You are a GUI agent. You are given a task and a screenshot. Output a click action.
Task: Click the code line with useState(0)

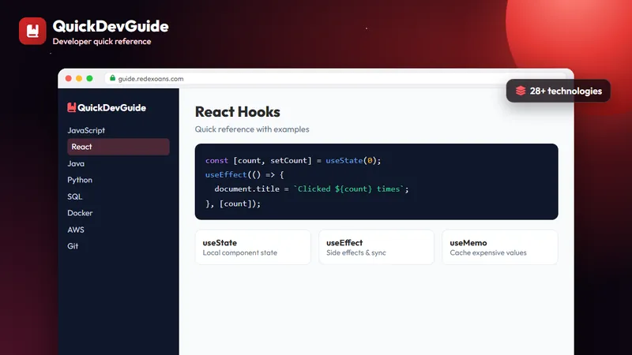coord(293,161)
